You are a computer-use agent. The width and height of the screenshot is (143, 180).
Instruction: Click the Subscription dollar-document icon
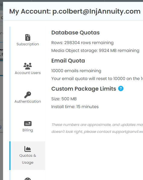(x=28, y=37)
